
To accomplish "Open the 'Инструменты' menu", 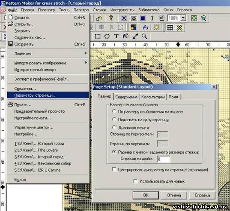I will 122,10.
